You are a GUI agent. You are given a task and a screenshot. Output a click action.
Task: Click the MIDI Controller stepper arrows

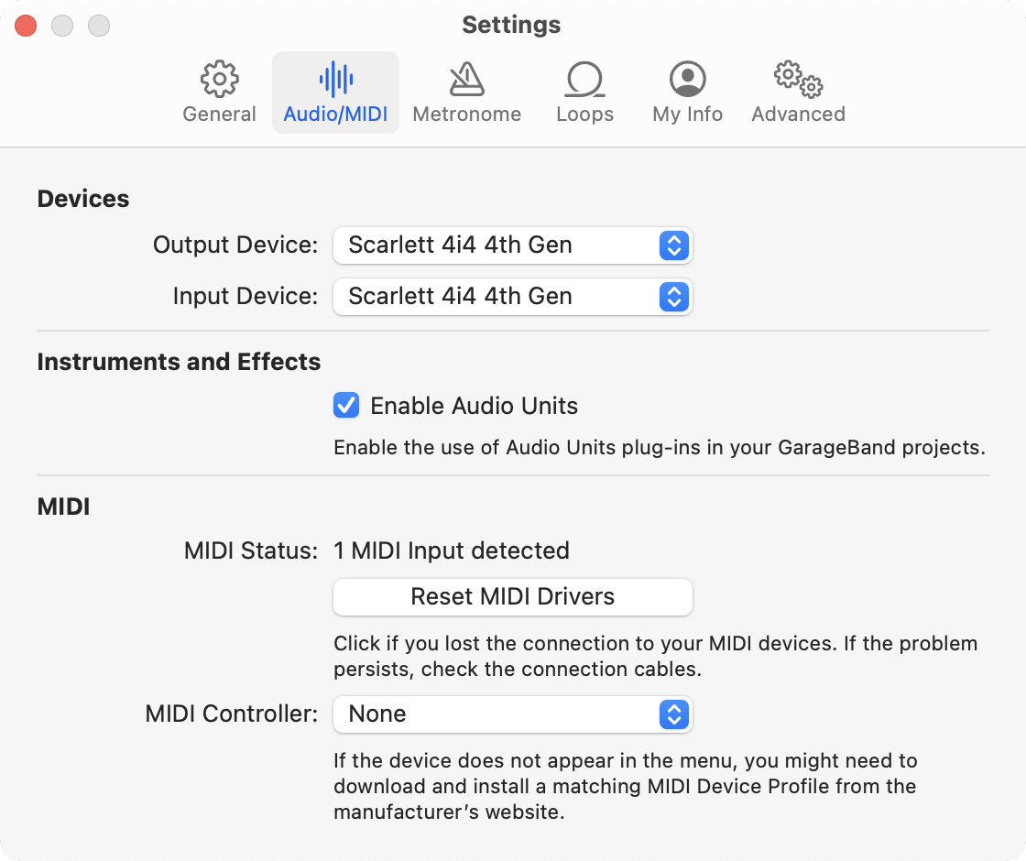pos(673,714)
